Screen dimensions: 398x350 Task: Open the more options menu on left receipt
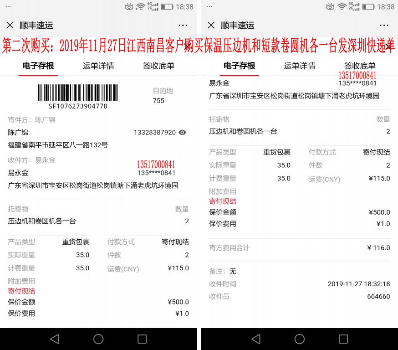coord(183,25)
